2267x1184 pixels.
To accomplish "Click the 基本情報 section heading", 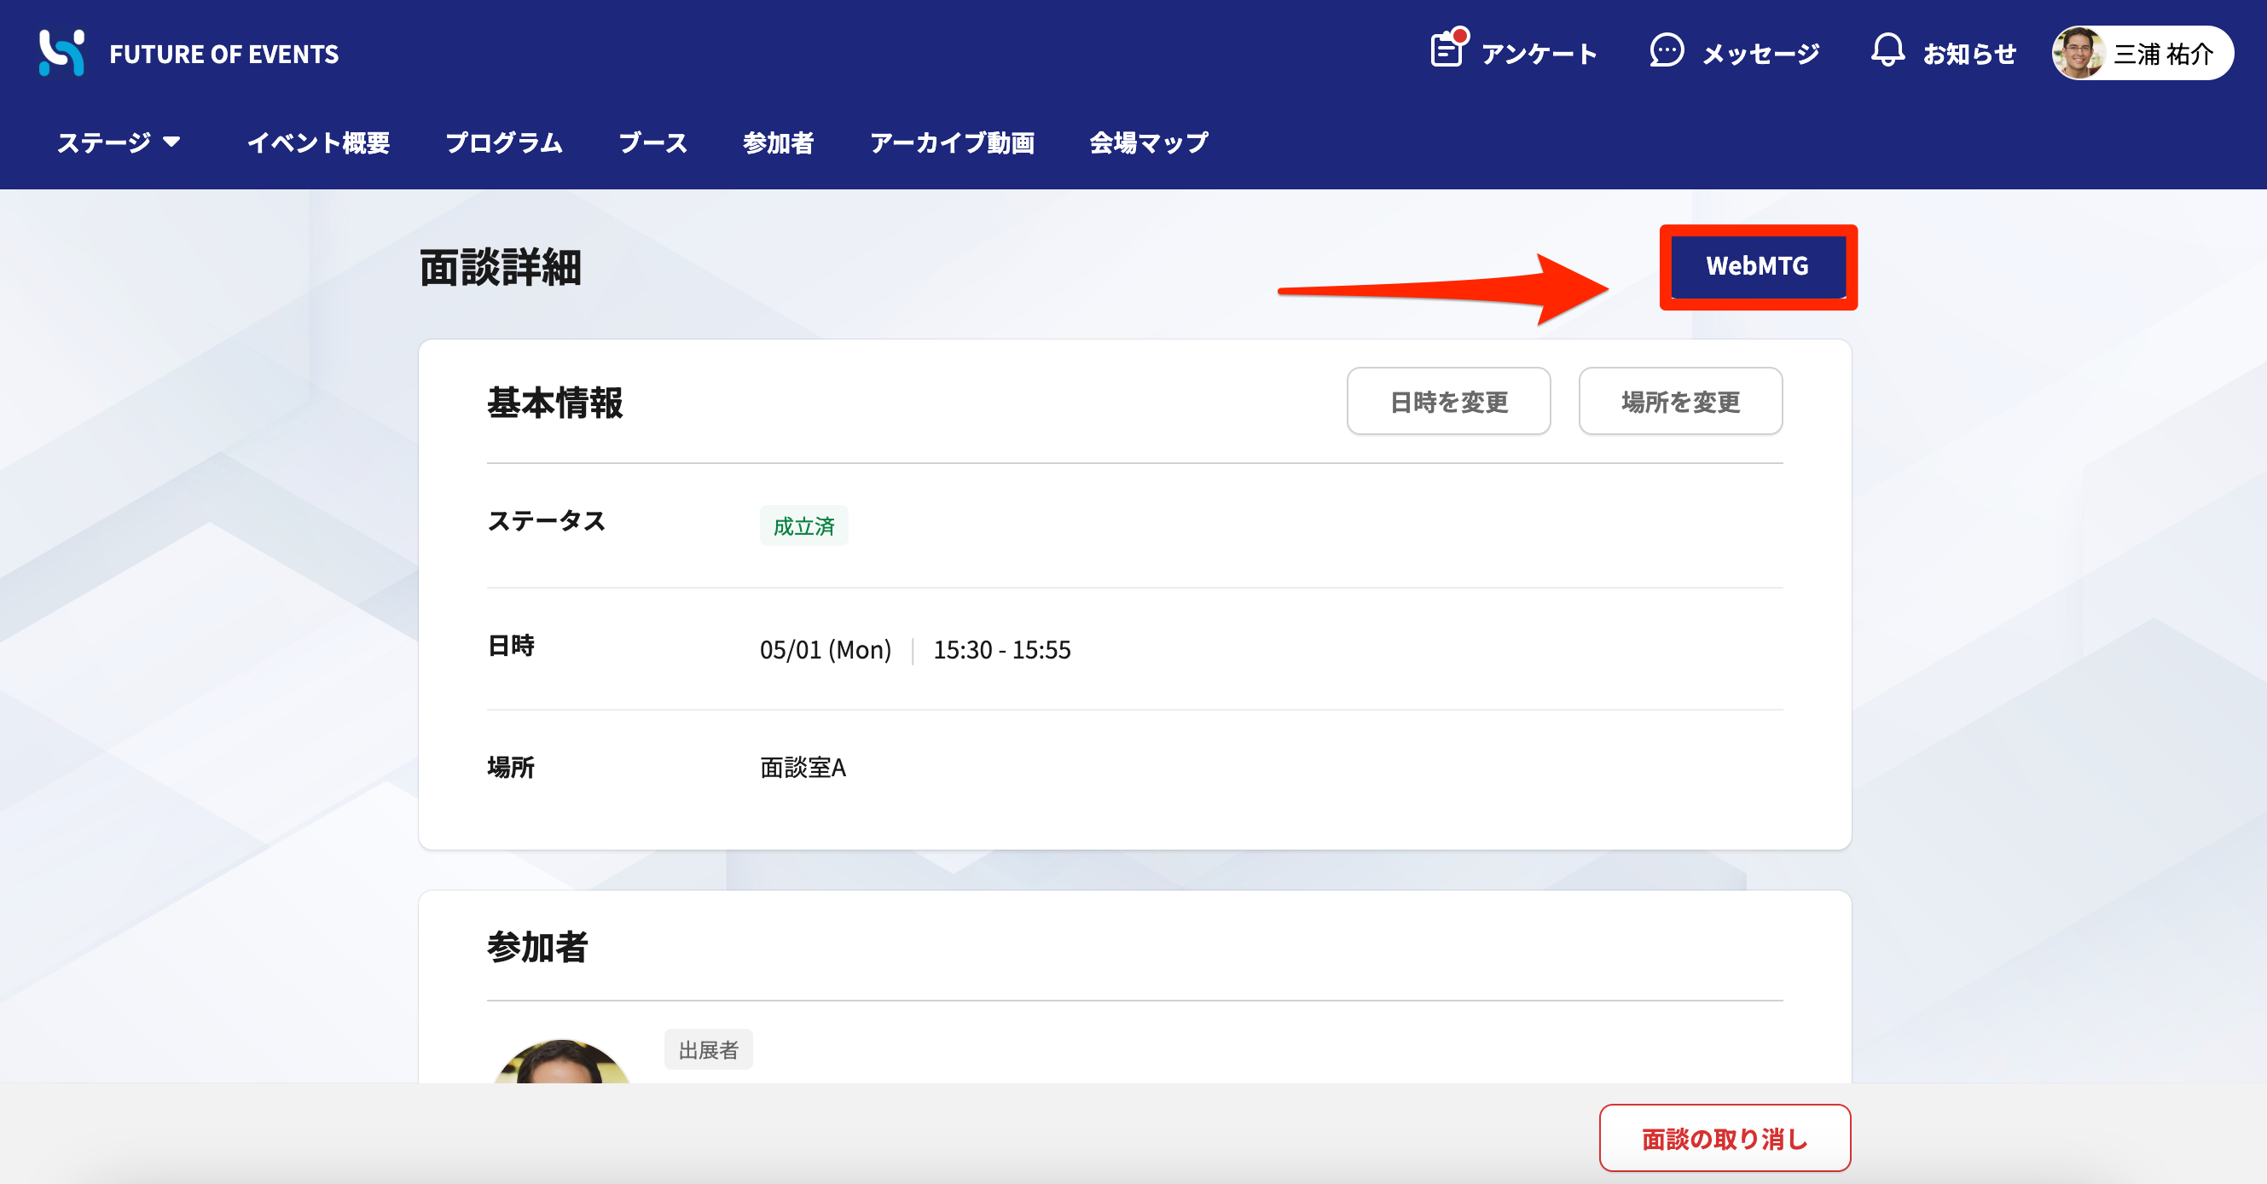I will pos(555,403).
